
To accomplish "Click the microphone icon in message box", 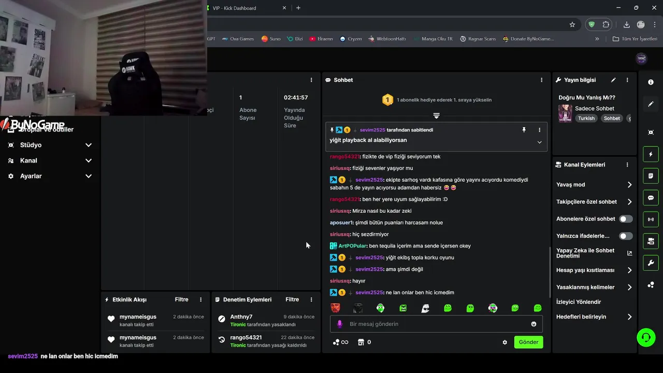I will click(340, 324).
